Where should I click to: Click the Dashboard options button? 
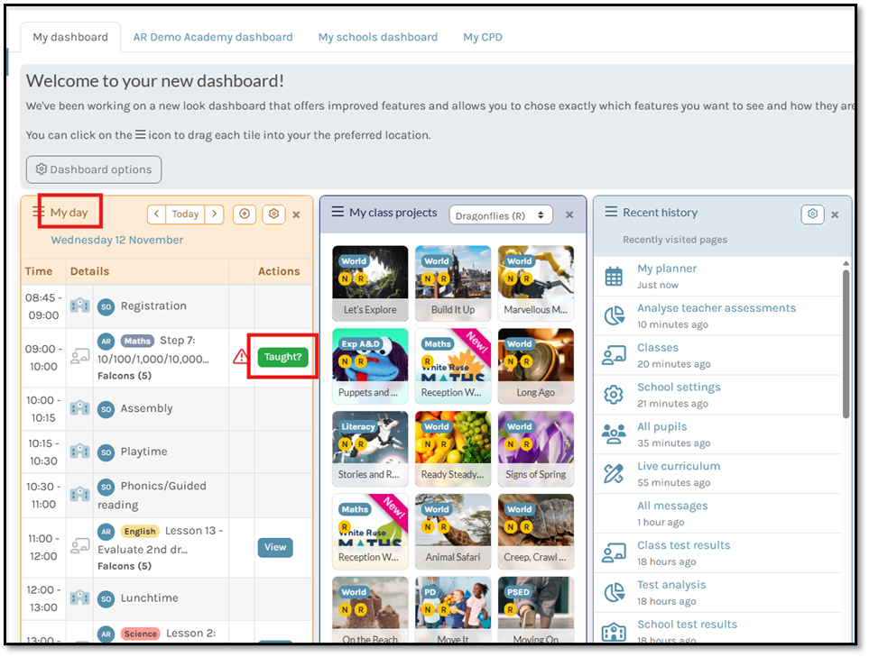(94, 169)
